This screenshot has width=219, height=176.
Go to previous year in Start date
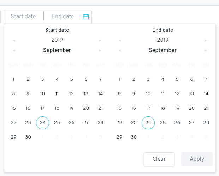click(14, 40)
